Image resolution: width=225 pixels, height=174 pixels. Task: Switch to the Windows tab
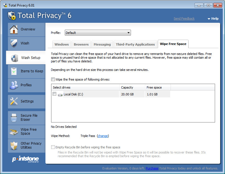(62, 44)
